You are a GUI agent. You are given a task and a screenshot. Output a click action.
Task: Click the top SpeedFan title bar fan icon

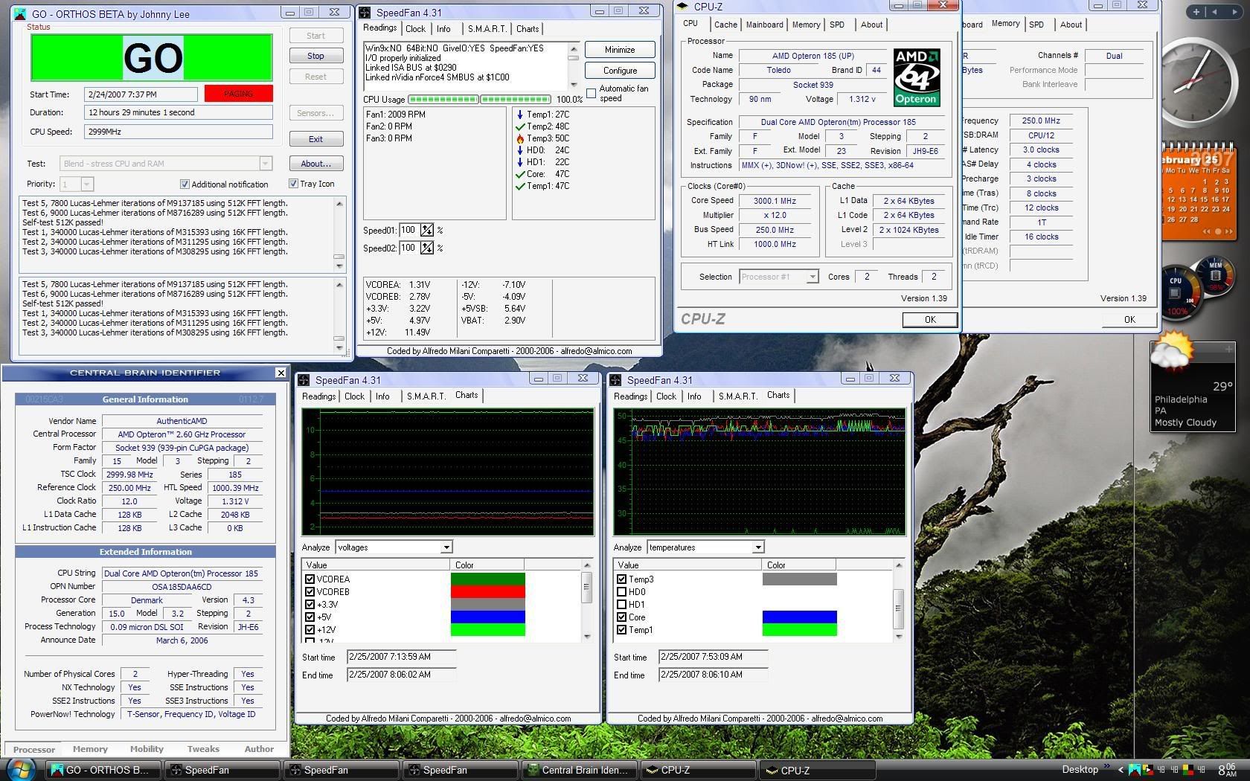pyautogui.click(x=365, y=13)
